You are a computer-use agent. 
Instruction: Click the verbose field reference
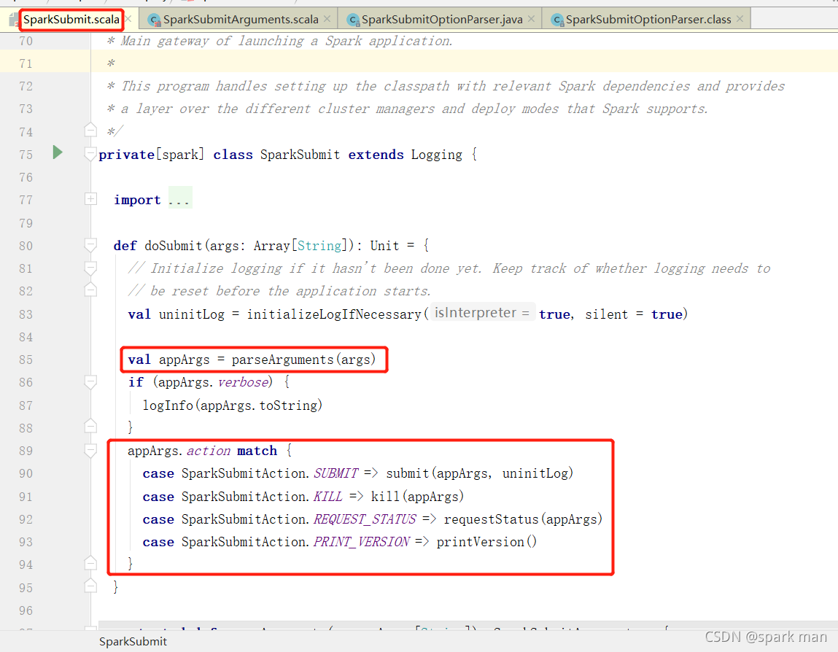click(243, 382)
